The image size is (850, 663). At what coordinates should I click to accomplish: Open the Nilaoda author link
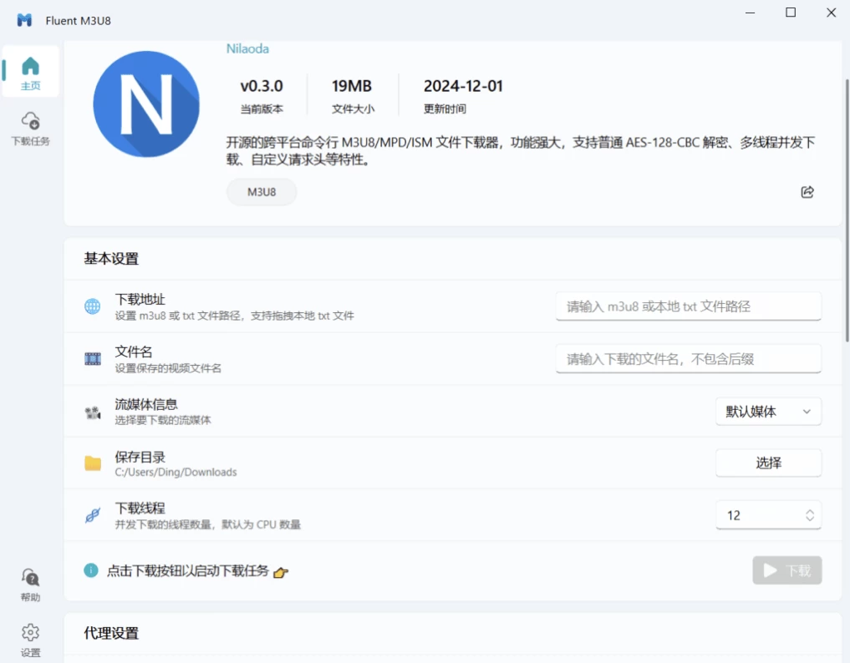[247, 48]
